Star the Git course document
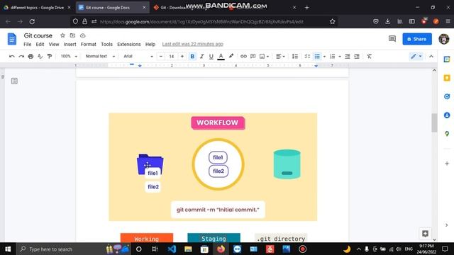This screenshot has height=255, width=454. [62, 35]
